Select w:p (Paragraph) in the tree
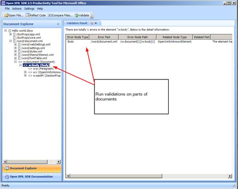Image resolution: width=238 pixels, height=189 pixels. [x=41, y=68]
